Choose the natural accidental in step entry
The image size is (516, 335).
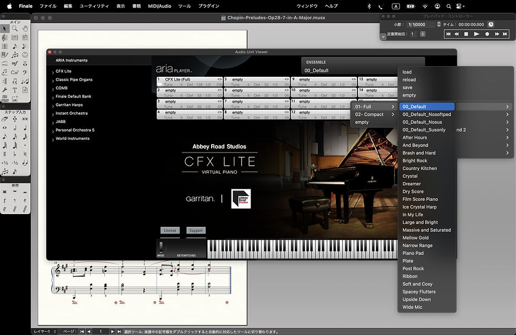(25, 154)
